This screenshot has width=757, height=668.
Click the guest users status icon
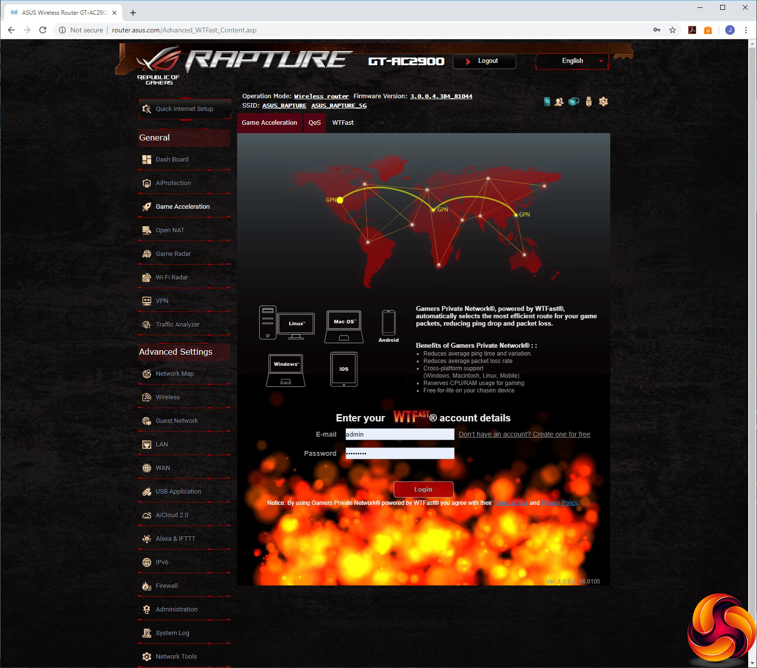coord(559,102)
